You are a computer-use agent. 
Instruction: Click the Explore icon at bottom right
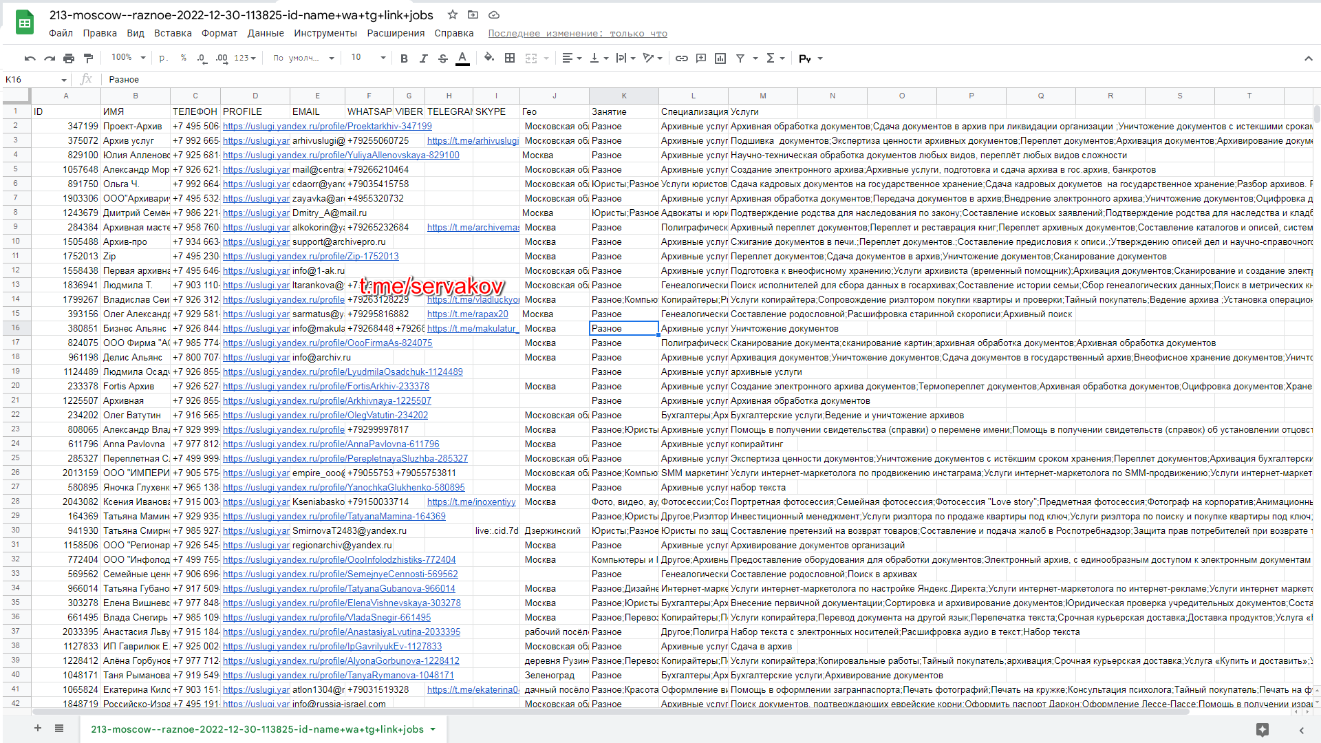click(x=1262, y=729)
